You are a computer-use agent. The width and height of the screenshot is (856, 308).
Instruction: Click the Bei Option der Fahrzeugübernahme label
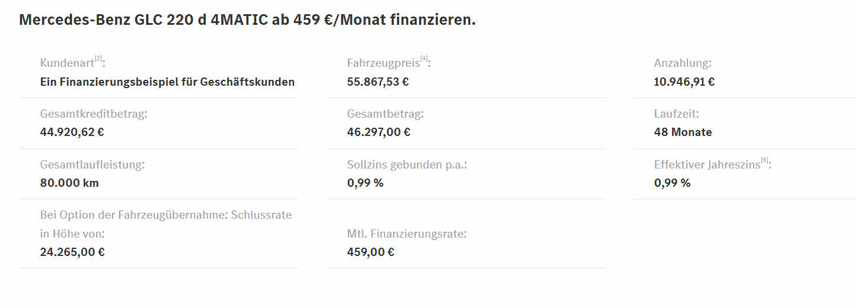166,224
